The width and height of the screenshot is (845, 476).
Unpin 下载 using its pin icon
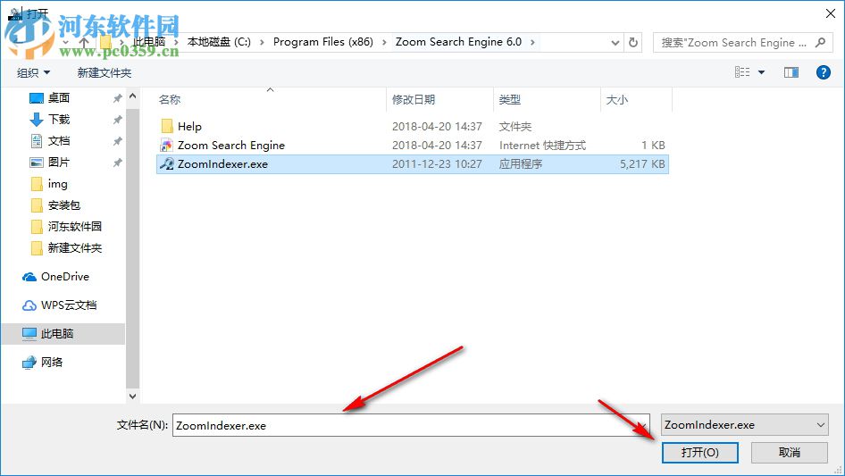[117, 120]
